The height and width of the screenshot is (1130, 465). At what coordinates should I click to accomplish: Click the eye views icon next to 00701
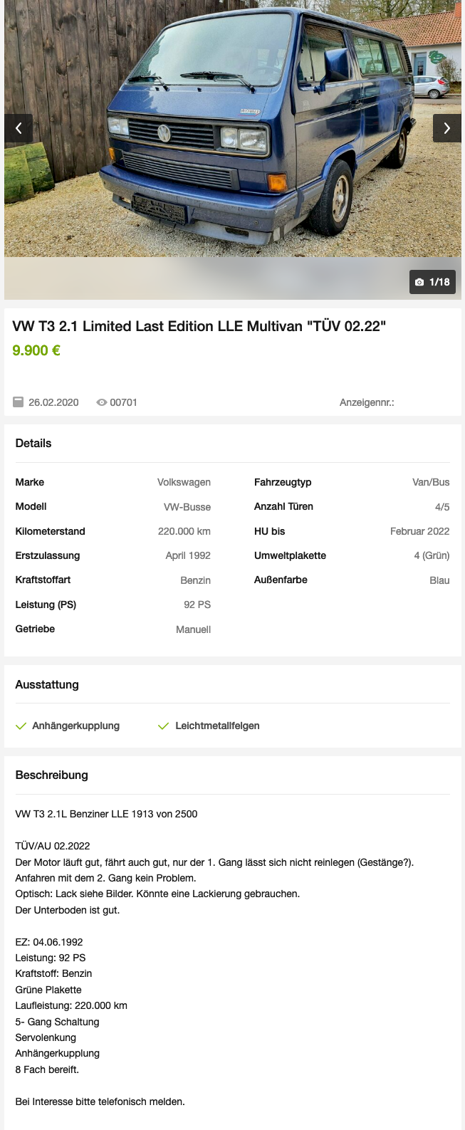tap(102, 402)
